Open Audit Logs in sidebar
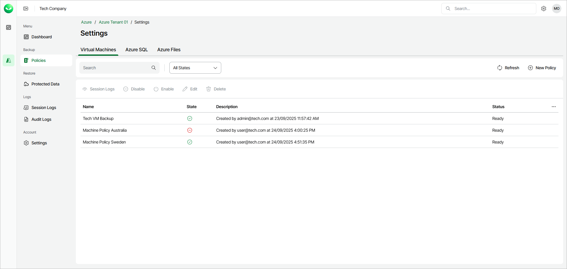Image resolution: width=567 pixels, height=269 pixels. (41, 119)
